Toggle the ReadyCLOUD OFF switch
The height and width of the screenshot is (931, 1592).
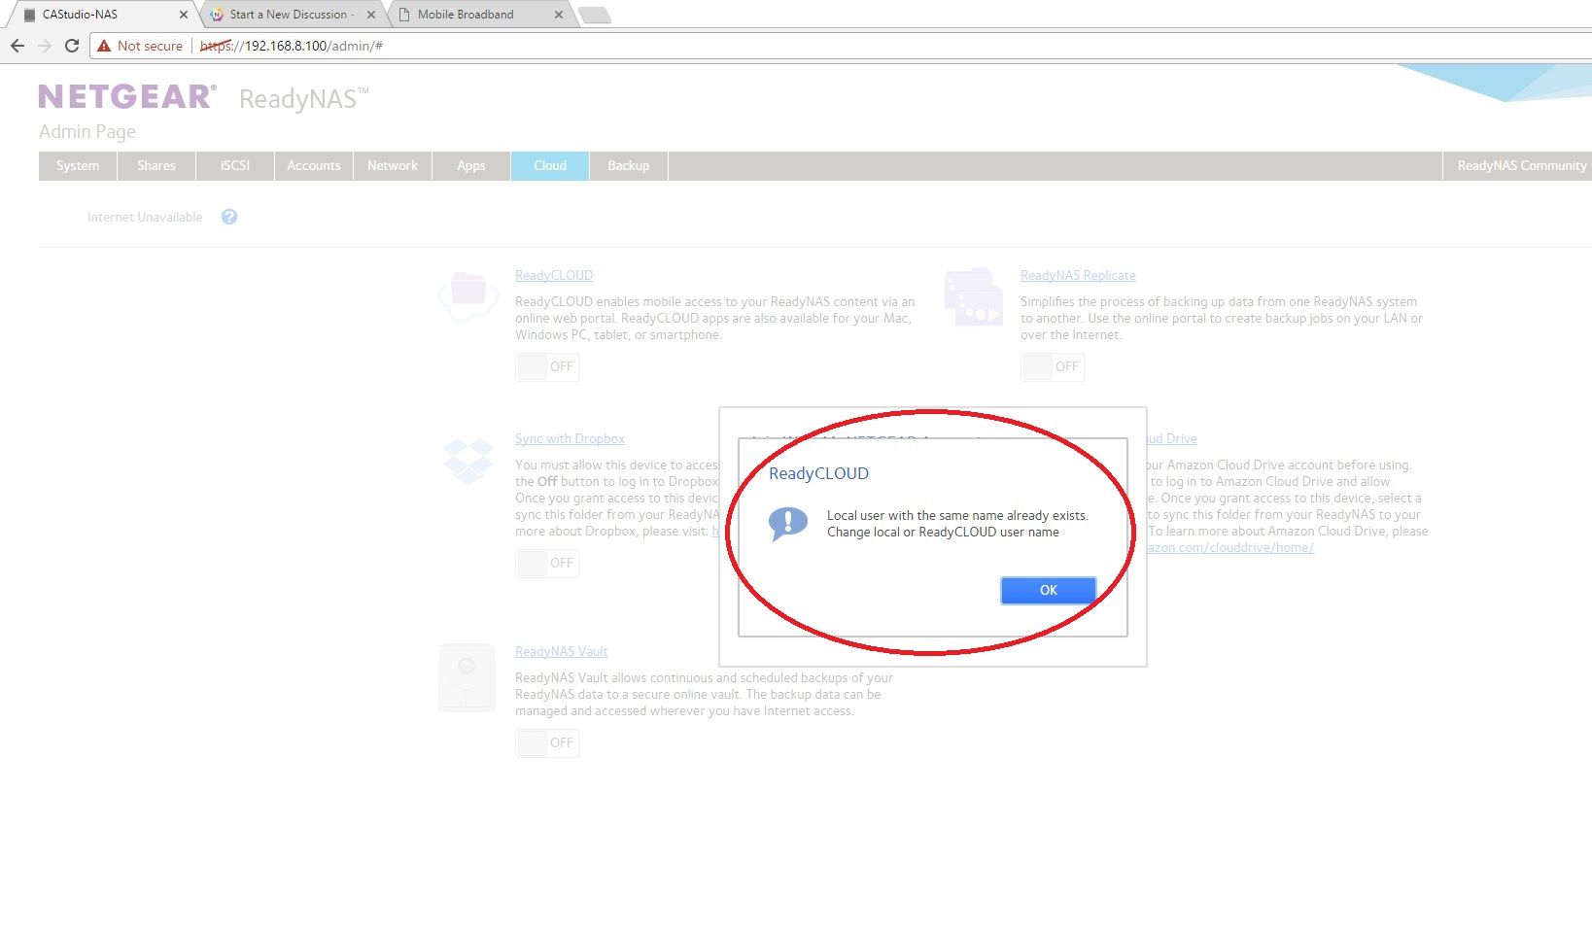[547, 366]
